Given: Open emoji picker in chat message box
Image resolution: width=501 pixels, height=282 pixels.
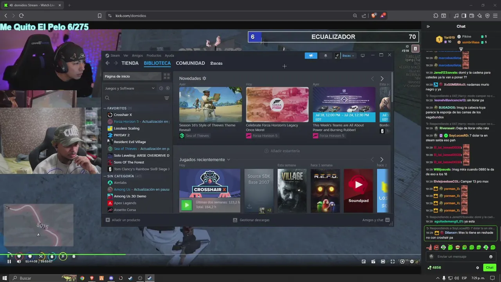Looking at the screenshot, I should point(491,257).
